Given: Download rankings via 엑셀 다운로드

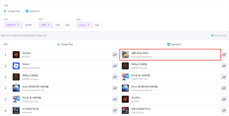Looking at the screenshot, I should (x=219, y=36).
